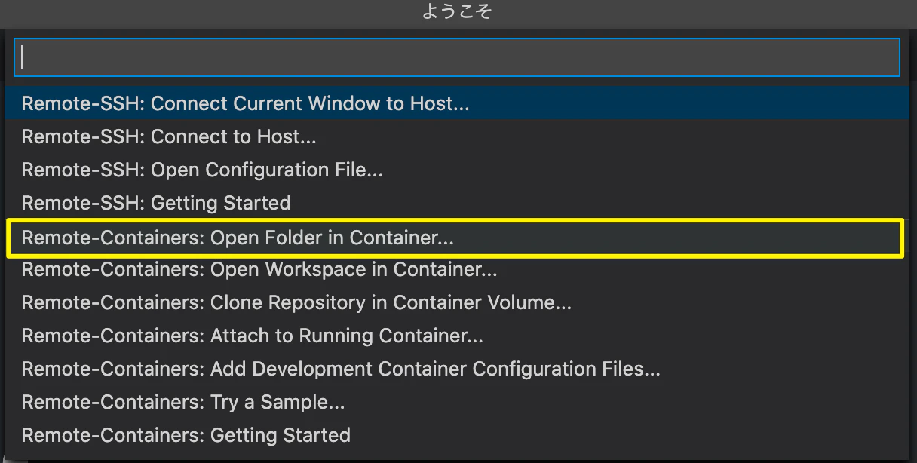Select Remote-SSH: Connect Current Window to Host
This screenshot has height=463, width=917.
click(x=245, y=103)
